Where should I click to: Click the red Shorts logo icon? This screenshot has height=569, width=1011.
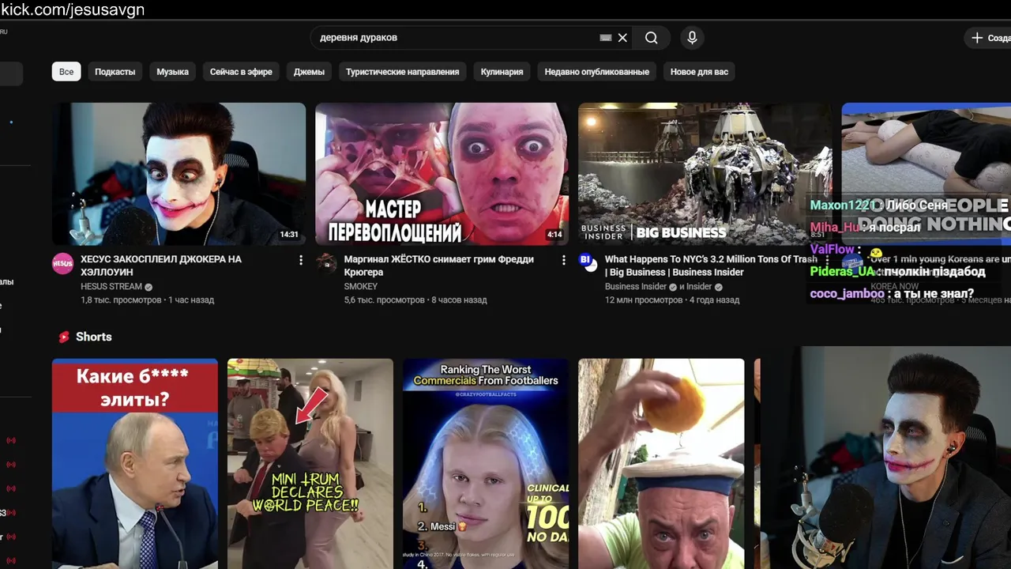(64, 337)
